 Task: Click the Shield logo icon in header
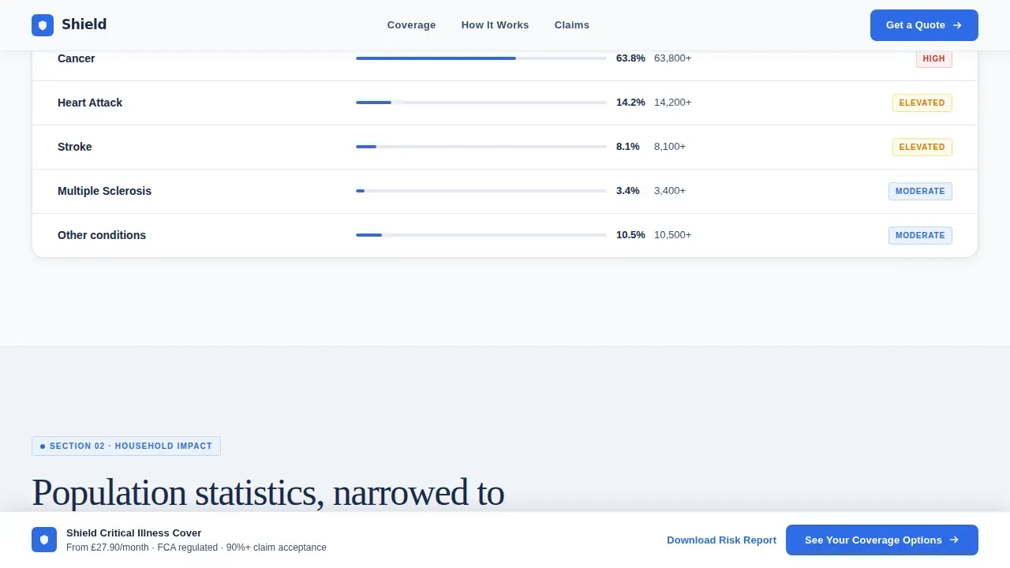tap(43, 25)
